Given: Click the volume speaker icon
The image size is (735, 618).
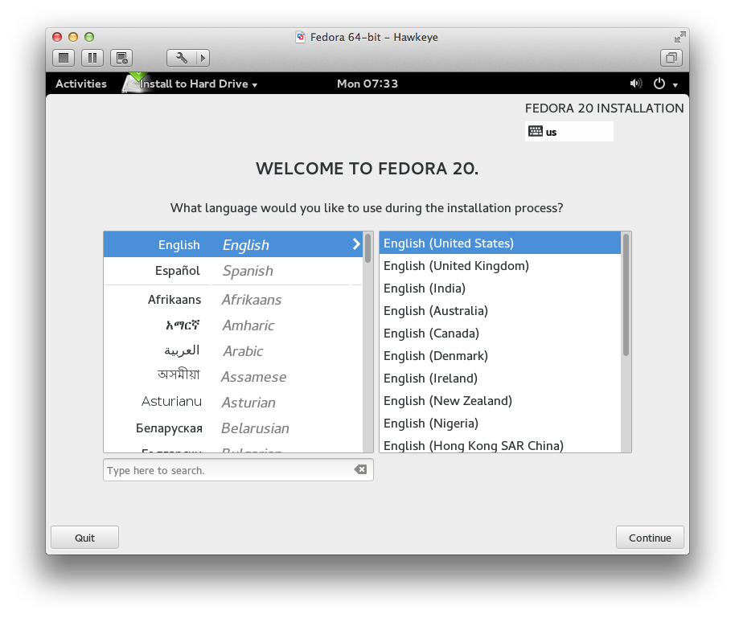Looking at the screenshot, I should click(x=635, y=84).
